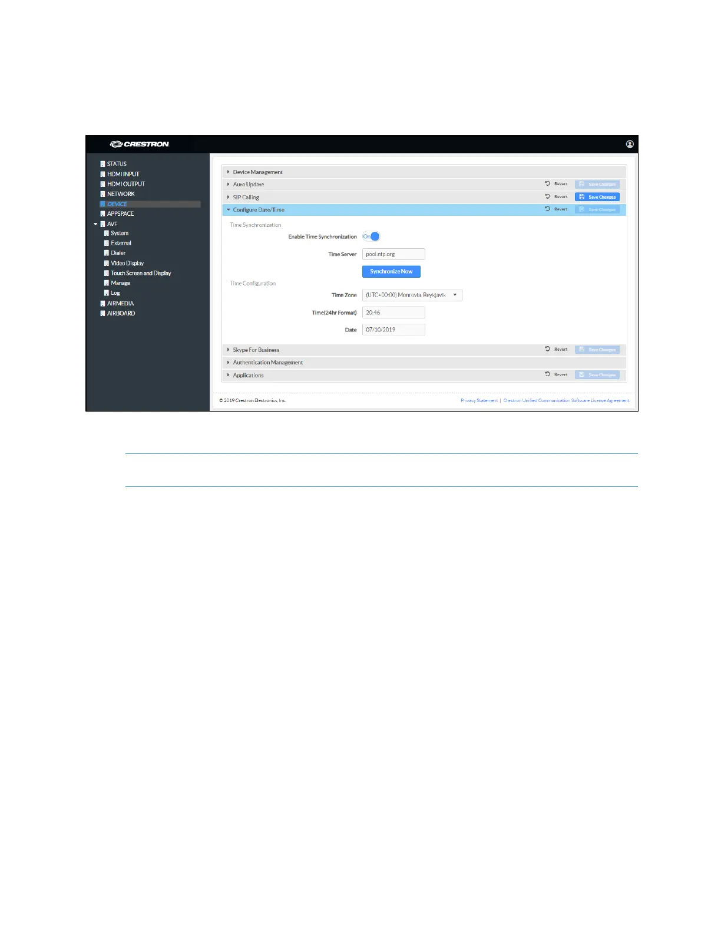Toggle Enable Time Synchronization switch
Screen dimensions: 721x934
tap(371, 236)
